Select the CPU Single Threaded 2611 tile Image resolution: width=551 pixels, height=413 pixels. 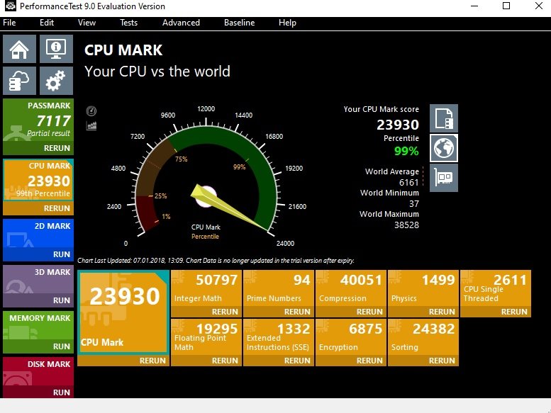(x=496, y=288)
